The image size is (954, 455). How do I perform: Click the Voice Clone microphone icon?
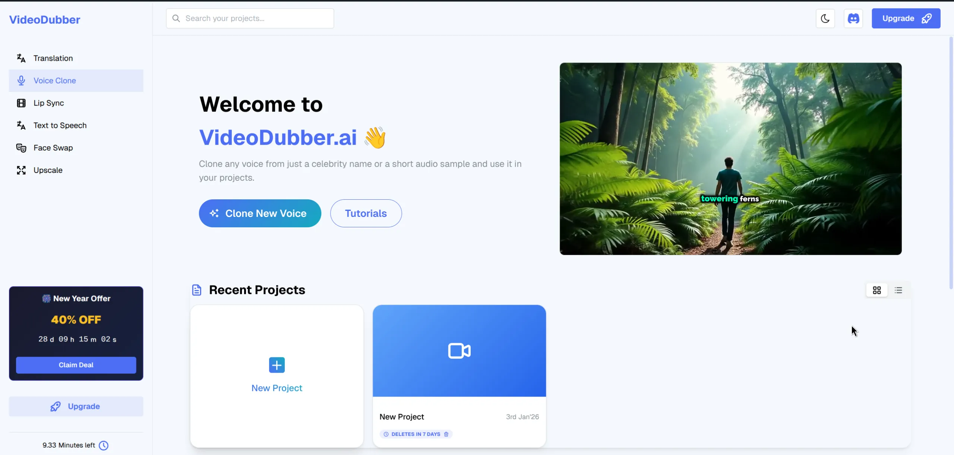coord(21,80)
